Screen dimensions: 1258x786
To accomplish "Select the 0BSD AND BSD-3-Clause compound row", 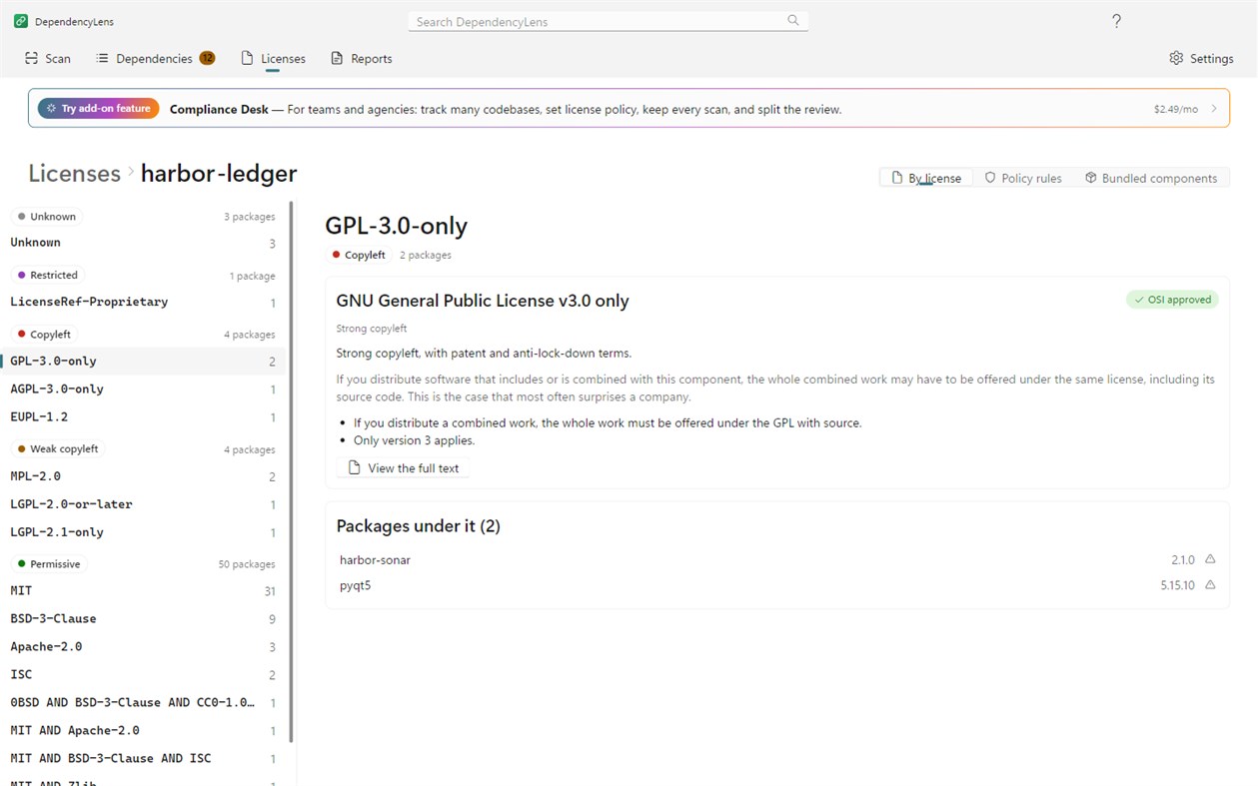I will pos(143,703).
